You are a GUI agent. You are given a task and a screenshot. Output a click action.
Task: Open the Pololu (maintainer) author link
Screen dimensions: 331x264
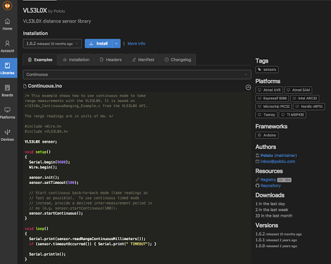[x=279, y=156]
